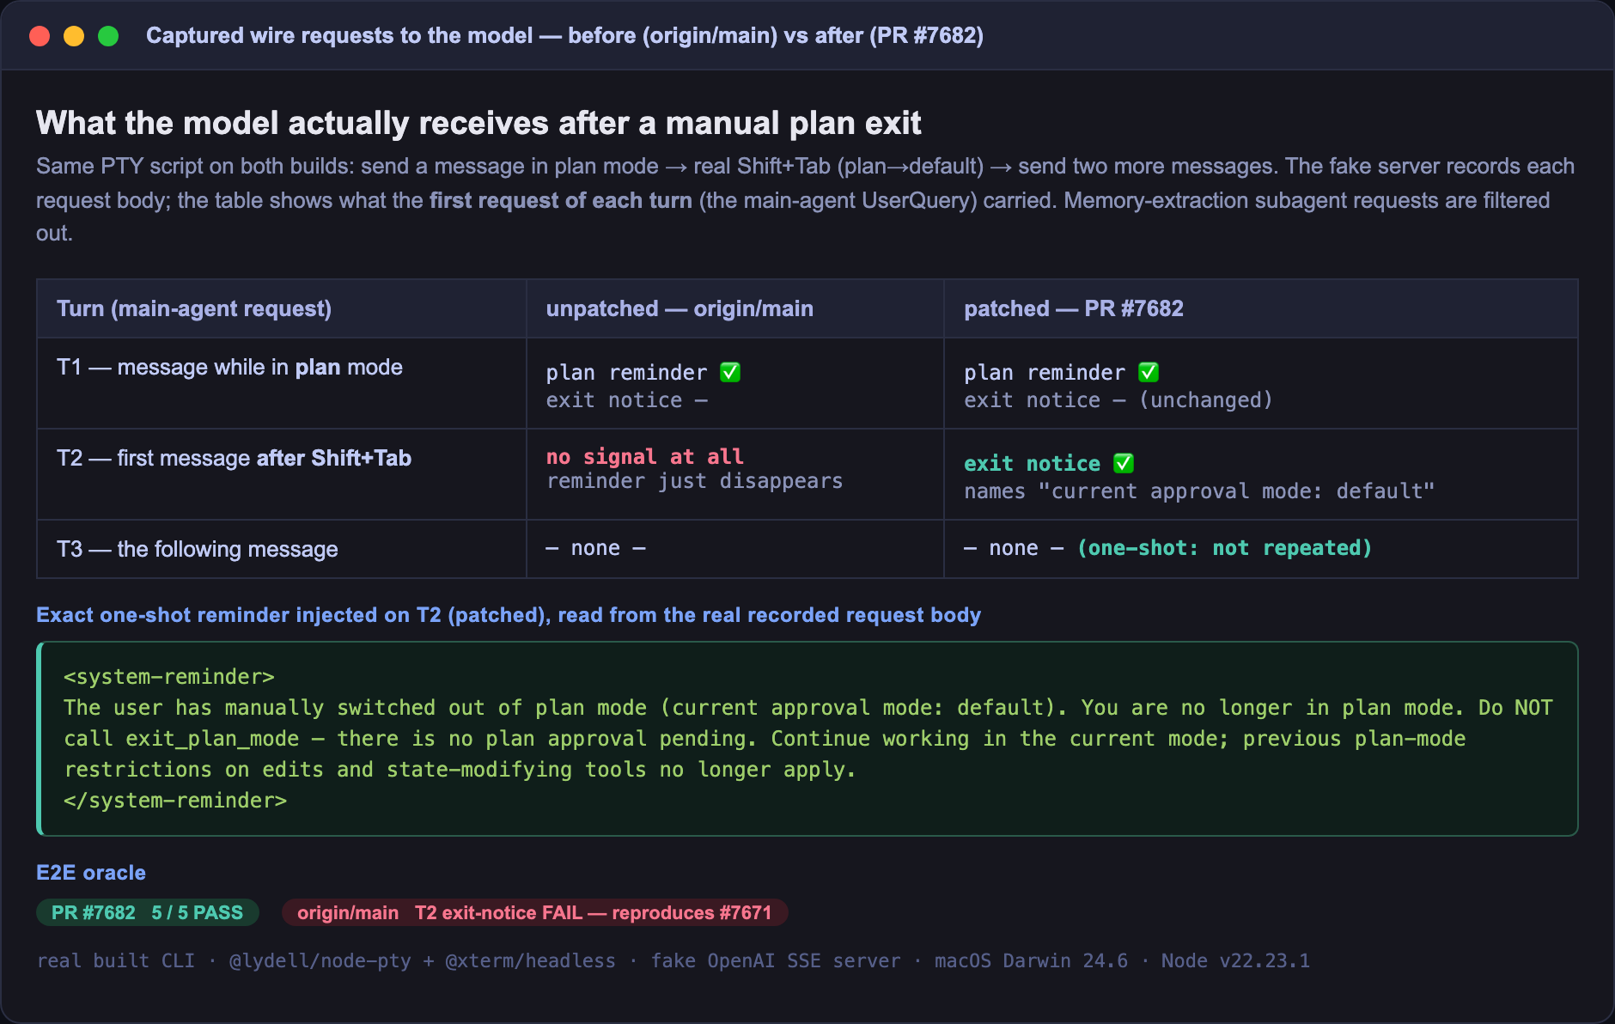This screenshot has height=1024, width=1615.
Task: Click the '(one-shot: not repeated)' green text
Action: 1225,548
